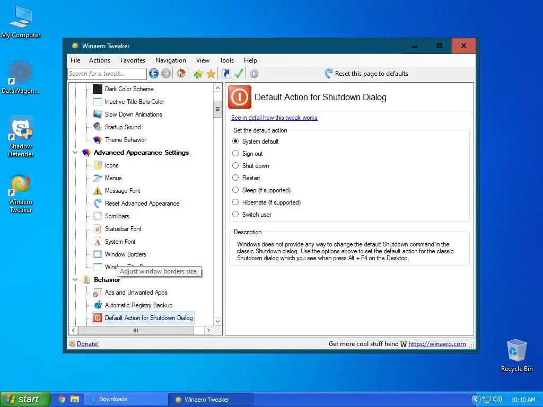Click the Dark Color Scheme icon

coord(98,89)
